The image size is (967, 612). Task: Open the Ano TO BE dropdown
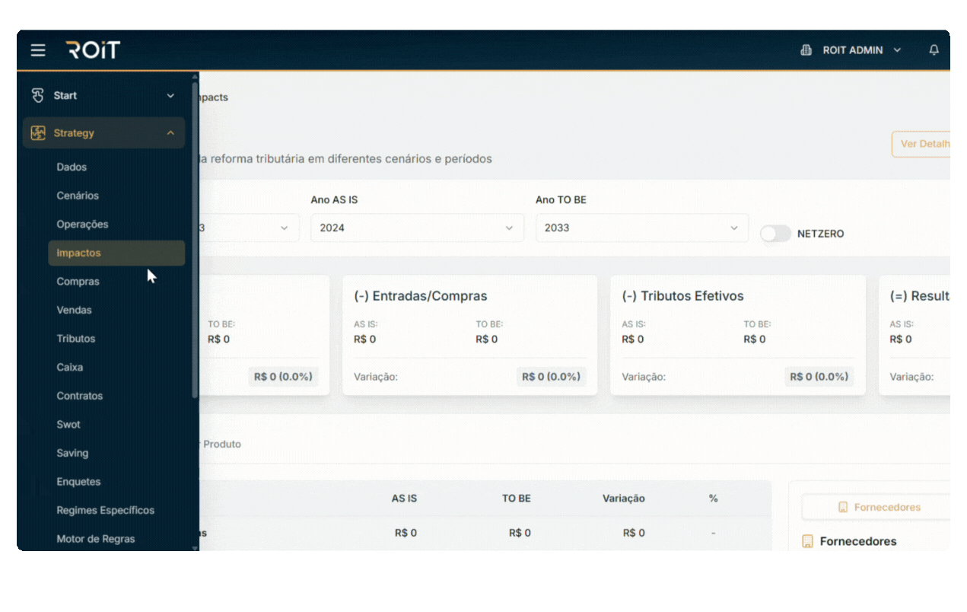(641, 228)
